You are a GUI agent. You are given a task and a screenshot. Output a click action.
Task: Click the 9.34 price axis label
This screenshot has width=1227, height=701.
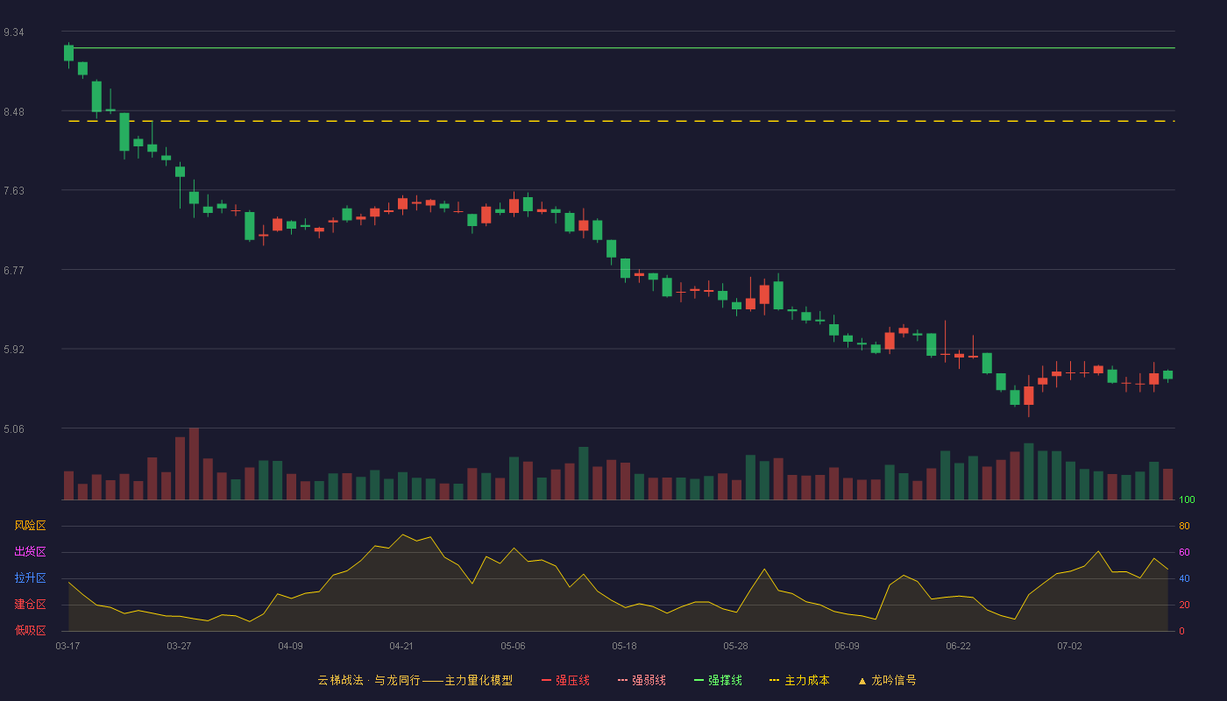click(x=13, y=32)
